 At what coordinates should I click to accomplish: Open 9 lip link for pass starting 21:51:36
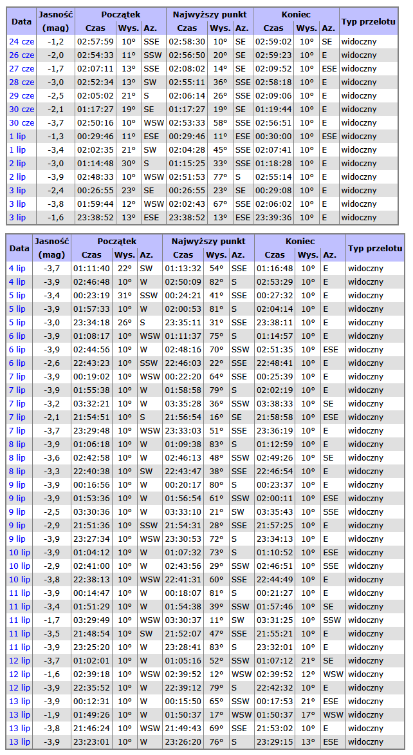point(17,525)
